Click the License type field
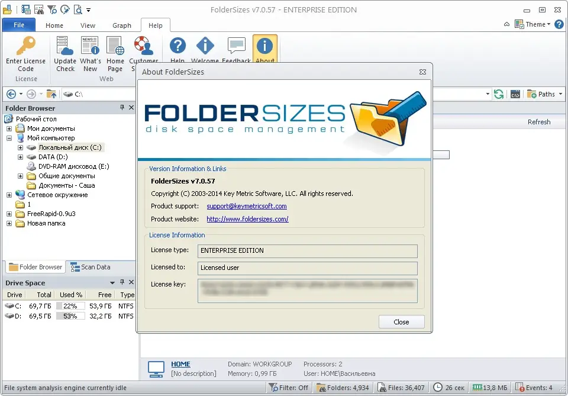 pyautogui.click(x=308, y=251)
